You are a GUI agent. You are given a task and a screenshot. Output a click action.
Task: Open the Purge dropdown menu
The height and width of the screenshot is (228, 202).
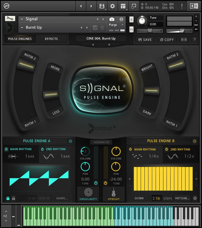116,25
